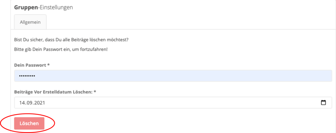Click the question Bist Du sicher text
Screen dimensions: 336x133
coord(71,40)
